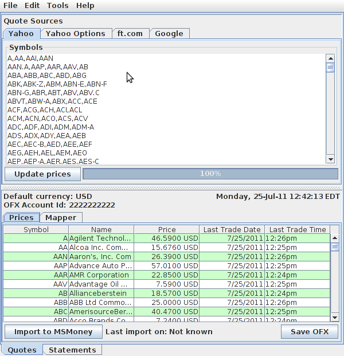The image size is (344, 356).
Task: Click the Update prices button
Action: (42, 174)
